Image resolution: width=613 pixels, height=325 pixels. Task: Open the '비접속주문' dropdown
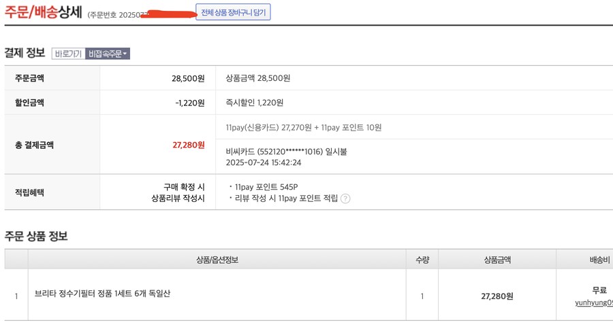click(x=108, y=54)
